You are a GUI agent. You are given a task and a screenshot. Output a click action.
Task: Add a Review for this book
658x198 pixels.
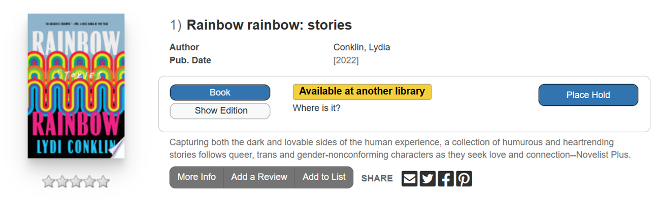(x=259, y=177)
